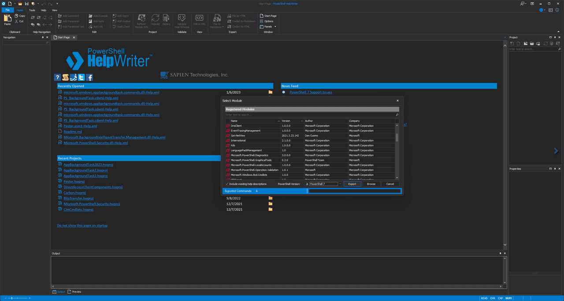
Task: Select the LanguagePackManagement module row
Action: 310,150
